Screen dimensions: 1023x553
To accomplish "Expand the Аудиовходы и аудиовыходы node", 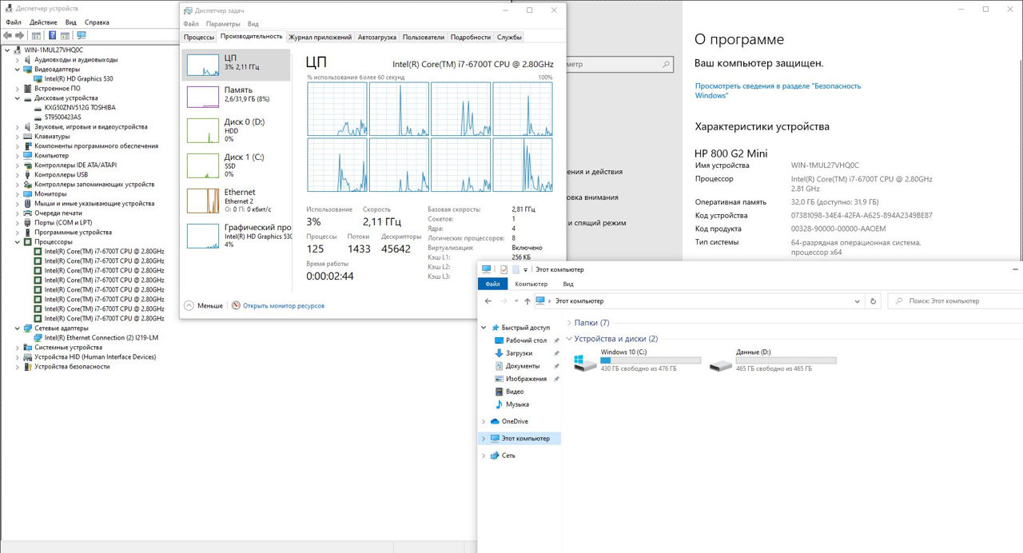I will (x=18, y=60).
